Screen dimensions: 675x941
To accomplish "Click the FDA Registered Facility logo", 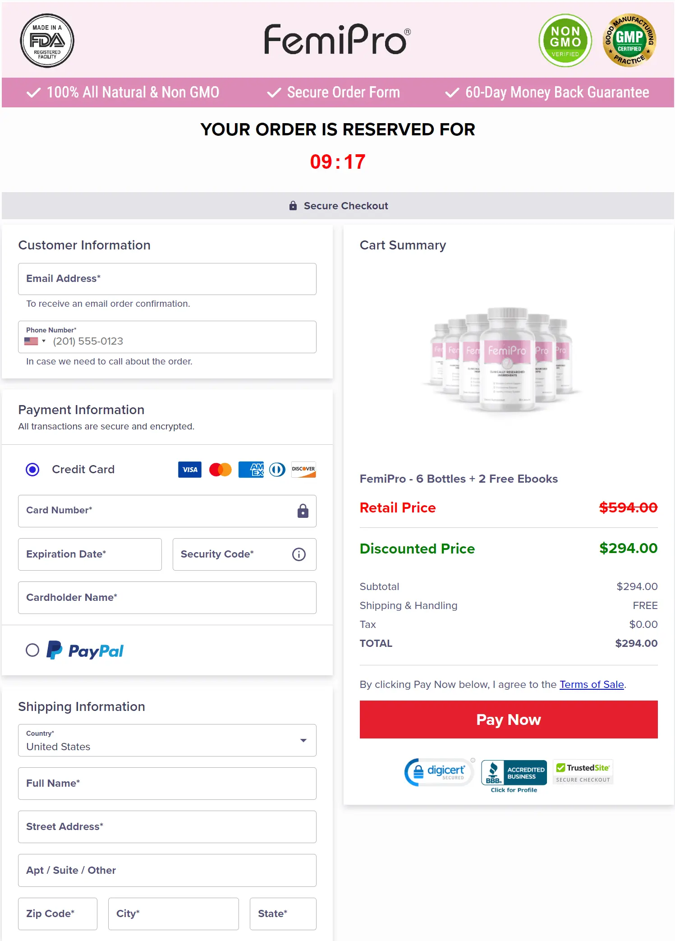I will point(47,41).
